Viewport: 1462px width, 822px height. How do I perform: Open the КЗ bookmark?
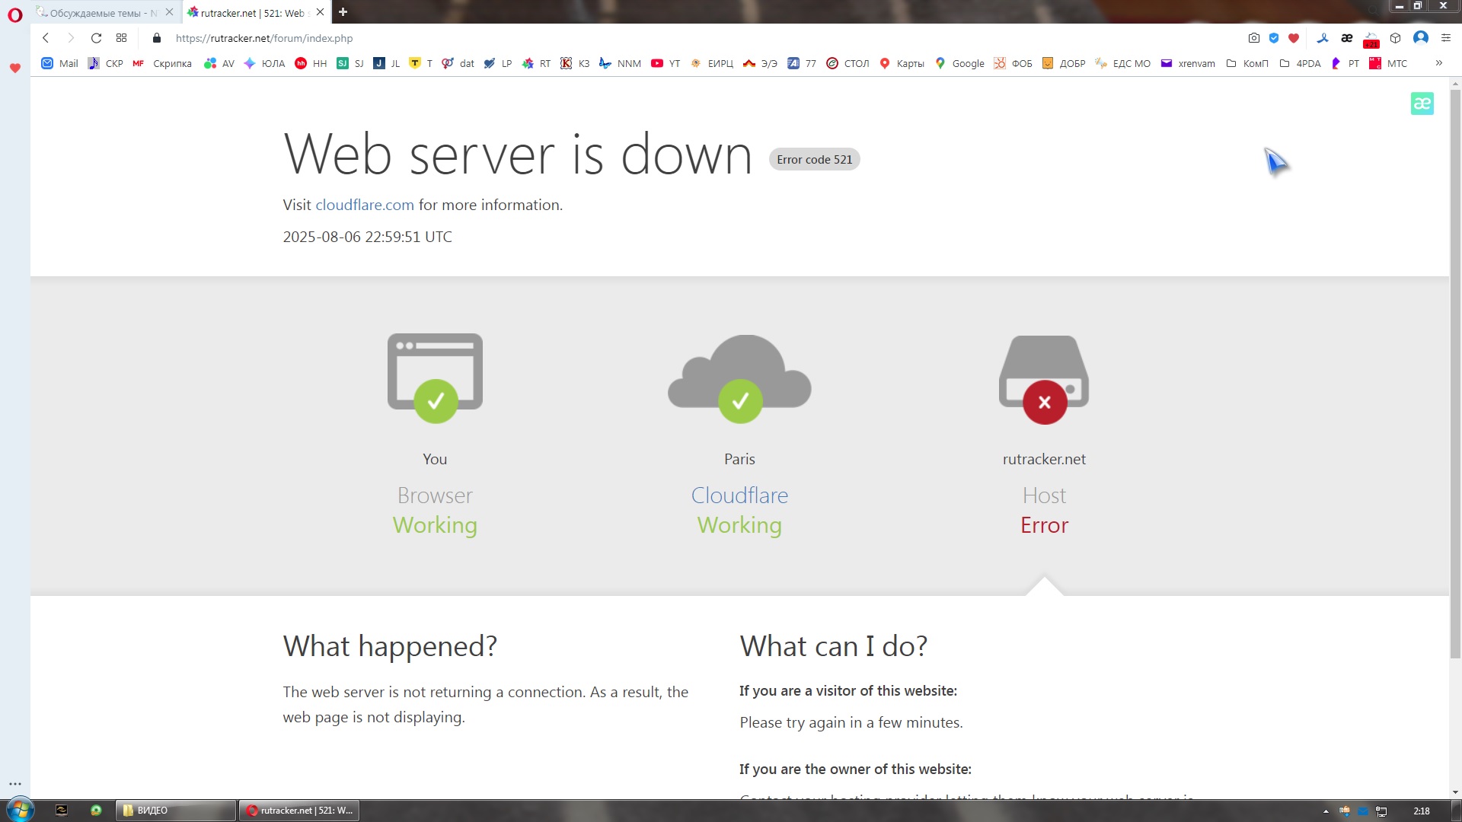576,63
